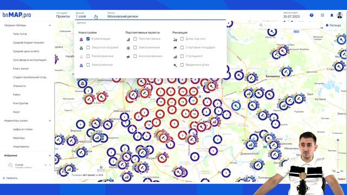347x195 pixels.
Task: Click the map zoom slider track
Action: 338,156
